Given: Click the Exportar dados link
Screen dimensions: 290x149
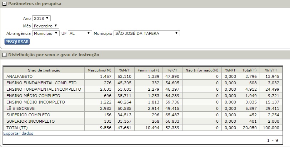Looking at the screenshot, I should point(18,134).
